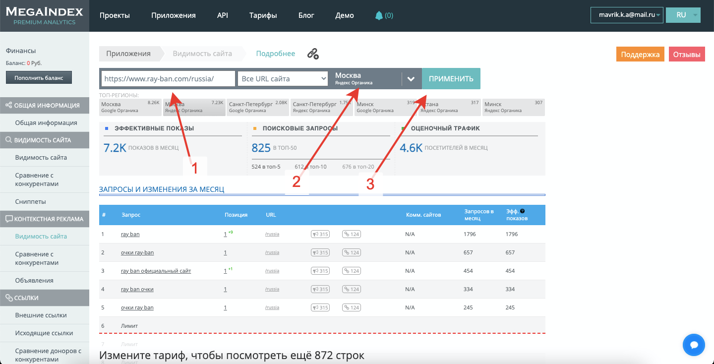Select Санкт-Петербург Яндекс Органика 1.75K region
The width and height of the screenshot is (714, 364).
(x=321, y=107)
